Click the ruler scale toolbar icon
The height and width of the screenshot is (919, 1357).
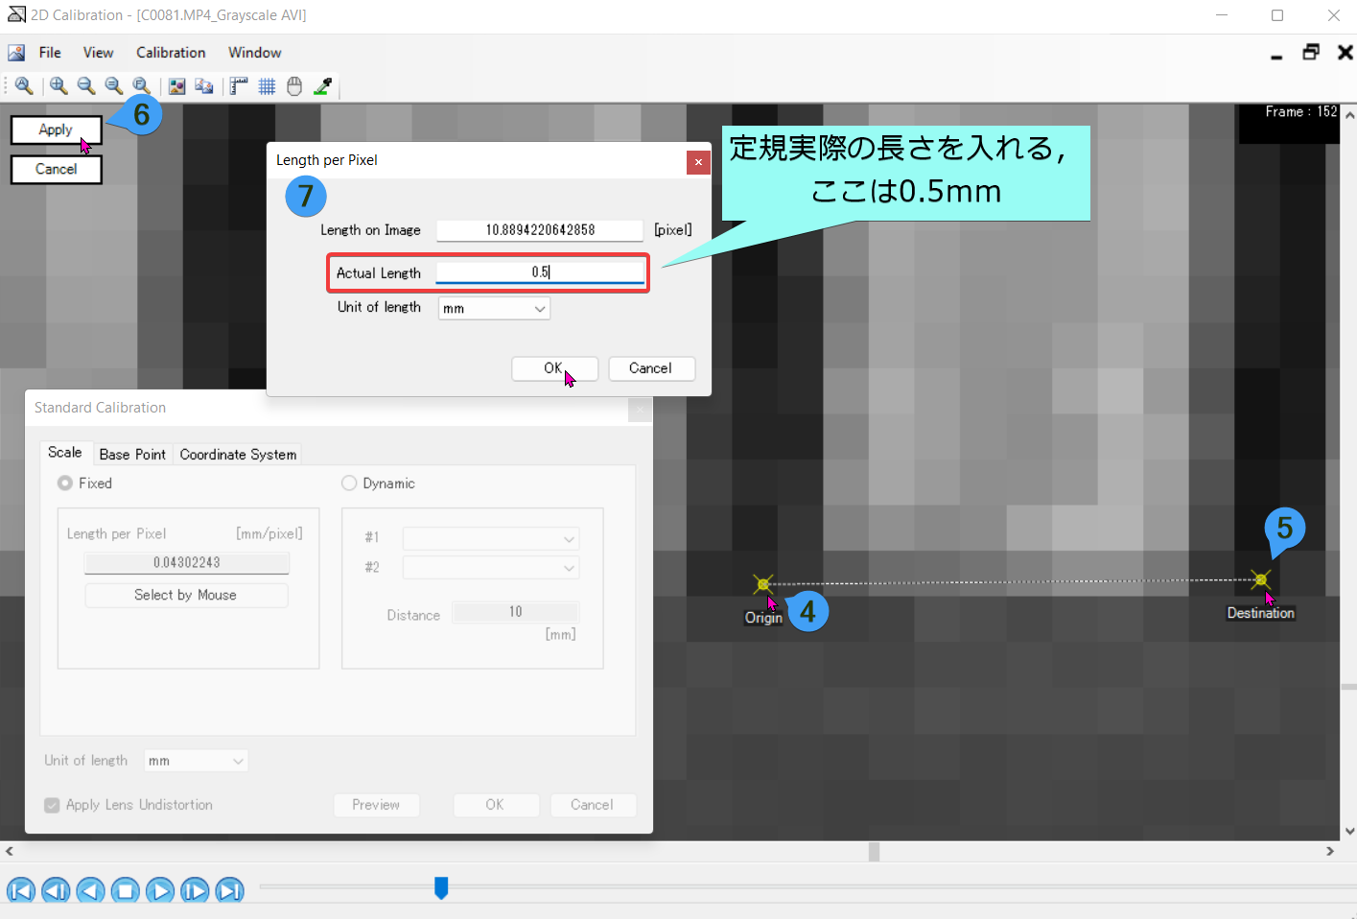pyautogui.click(x=239, y=86)
